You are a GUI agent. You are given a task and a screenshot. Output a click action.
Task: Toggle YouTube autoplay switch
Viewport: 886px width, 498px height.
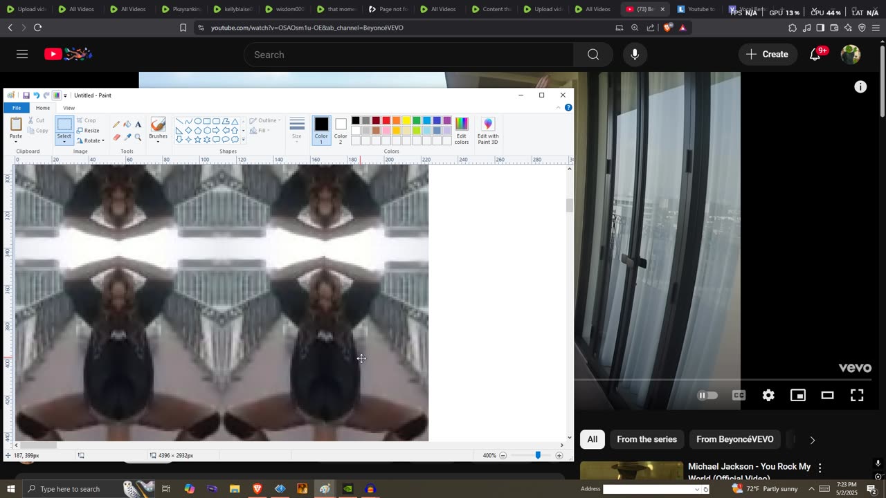click(707, 396)
